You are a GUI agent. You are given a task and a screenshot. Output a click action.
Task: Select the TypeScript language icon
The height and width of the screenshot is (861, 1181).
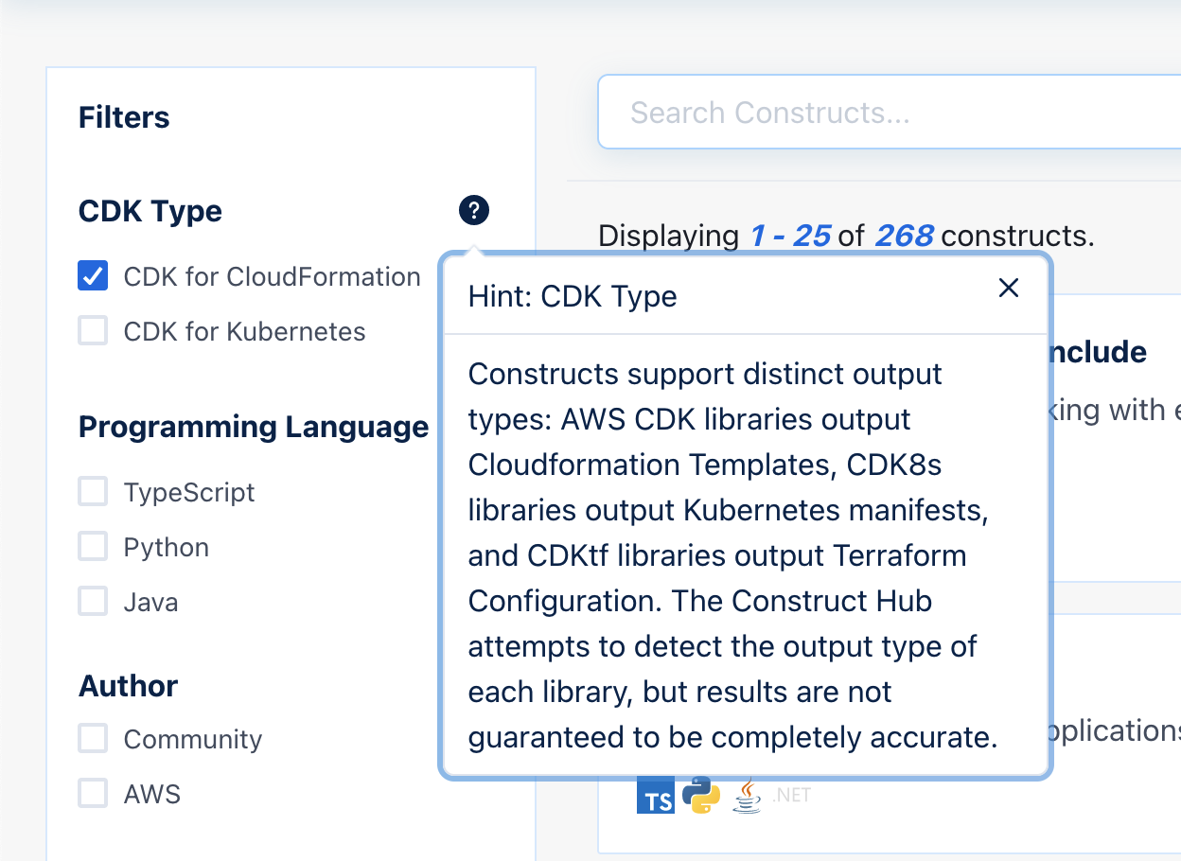click(x=655, y=795)
